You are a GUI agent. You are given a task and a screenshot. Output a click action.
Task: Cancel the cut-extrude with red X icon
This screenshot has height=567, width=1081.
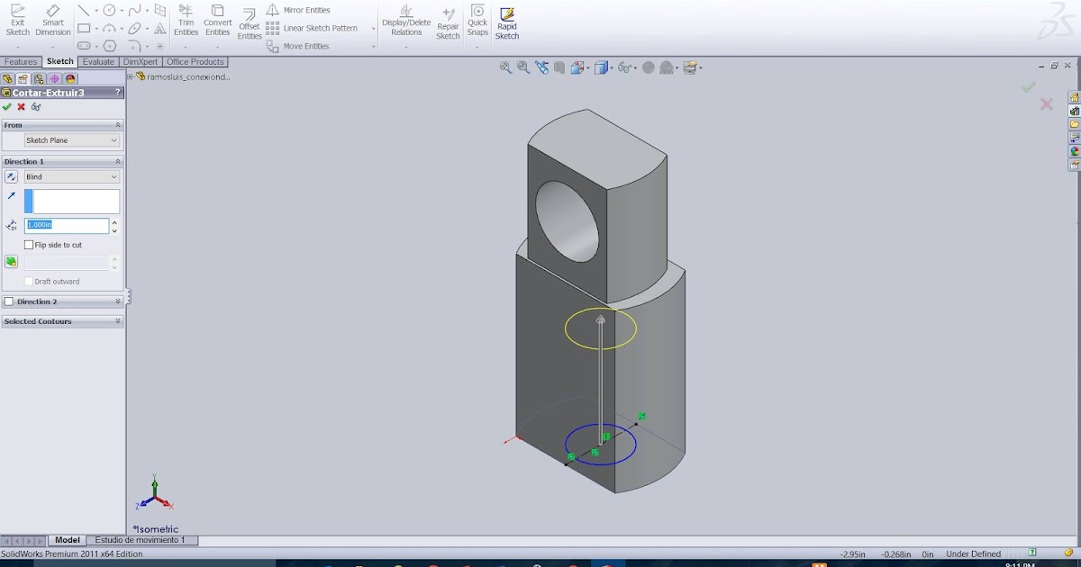(20, 106)
